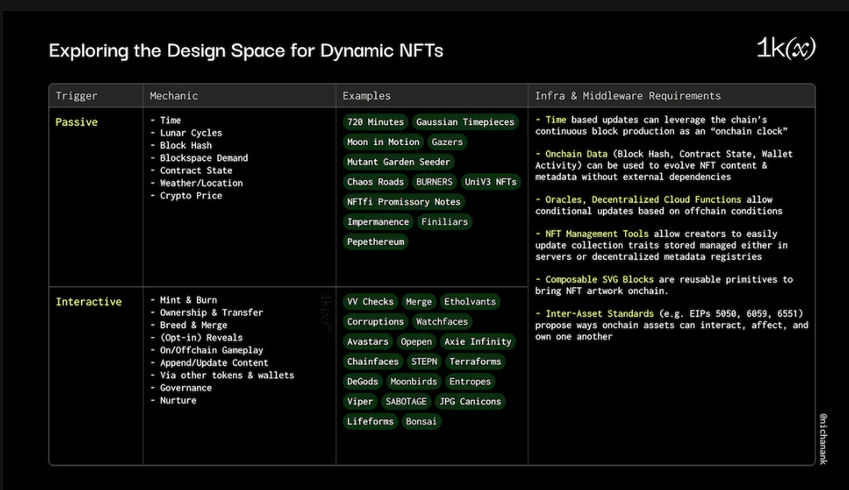Click the Corruptions tag

375,322
